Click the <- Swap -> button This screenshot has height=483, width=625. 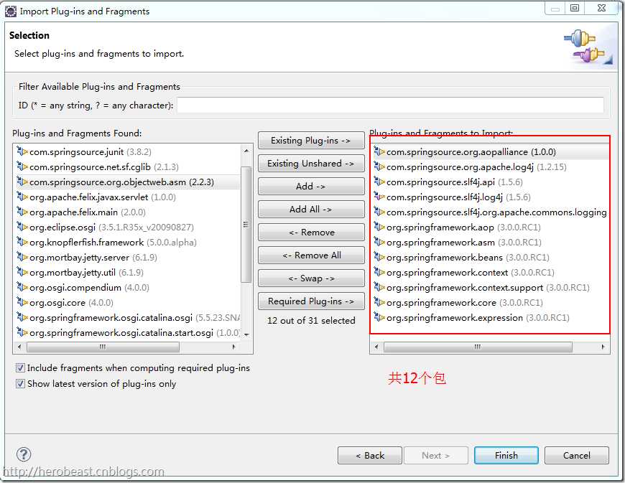(311, 278)
